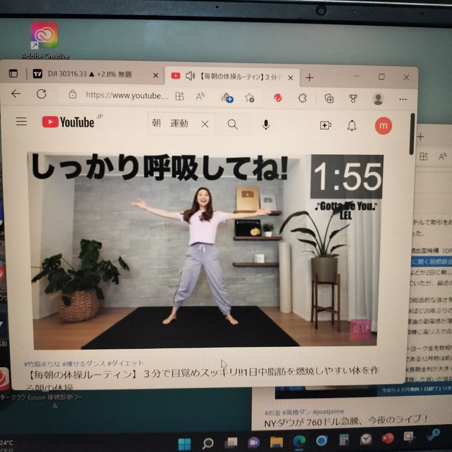This screenshot has height=452, width=452.
Task: Add page to favorites star icon
Action: (249, 98)
